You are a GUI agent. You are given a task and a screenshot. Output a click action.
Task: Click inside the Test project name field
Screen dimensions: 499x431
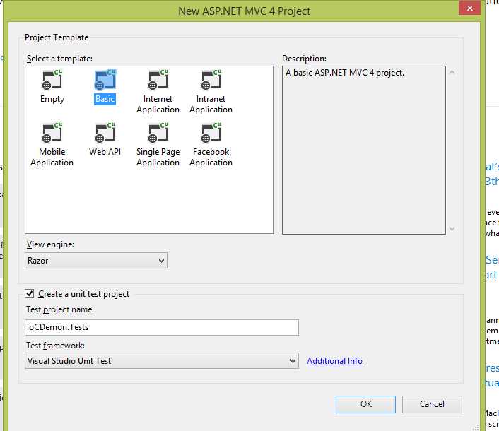coord(162,327)
